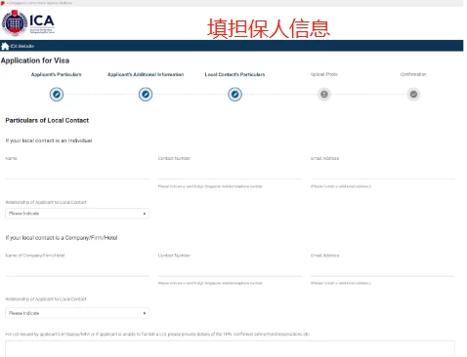
Task: Click the Confirmation step checkmark circle
Action: click(413, 95)
